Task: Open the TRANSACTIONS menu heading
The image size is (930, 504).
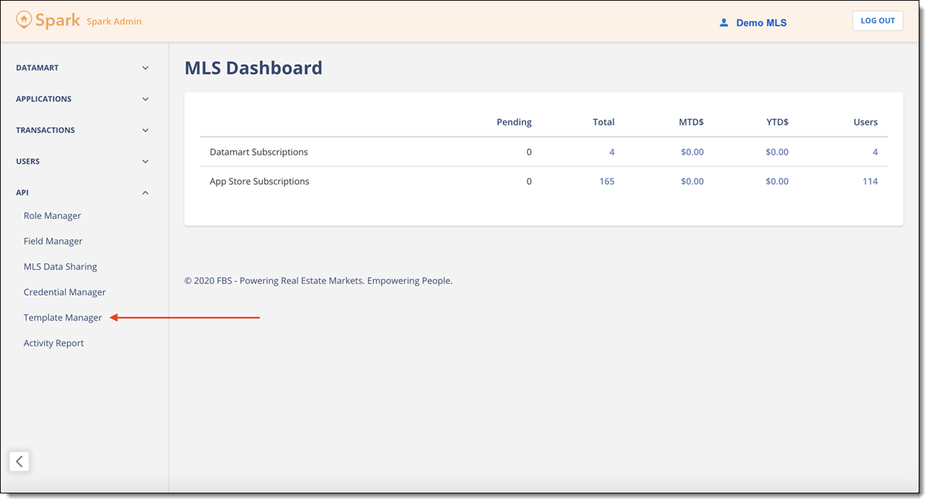Action: (x=45, y=131)
